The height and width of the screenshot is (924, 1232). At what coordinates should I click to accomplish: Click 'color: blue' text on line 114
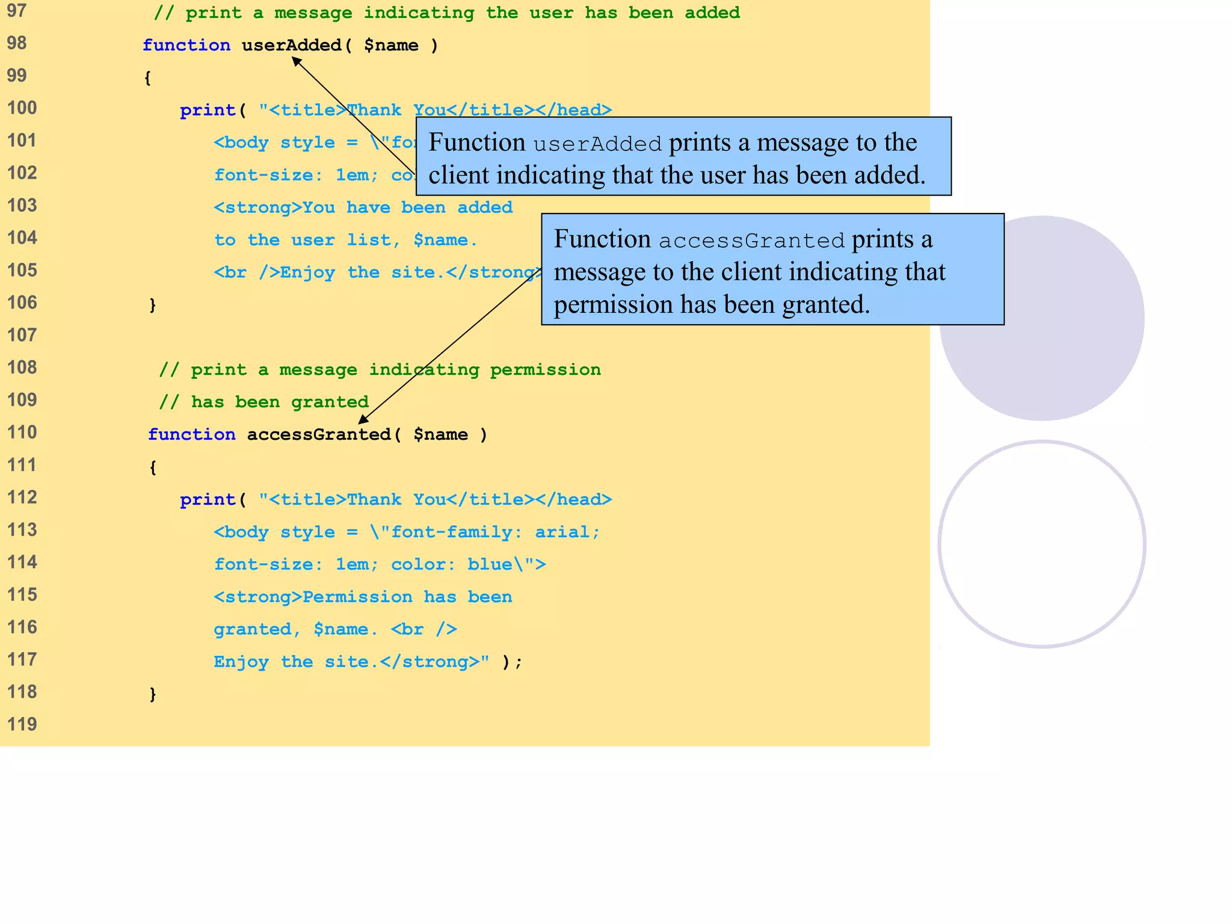click(452, 564)
